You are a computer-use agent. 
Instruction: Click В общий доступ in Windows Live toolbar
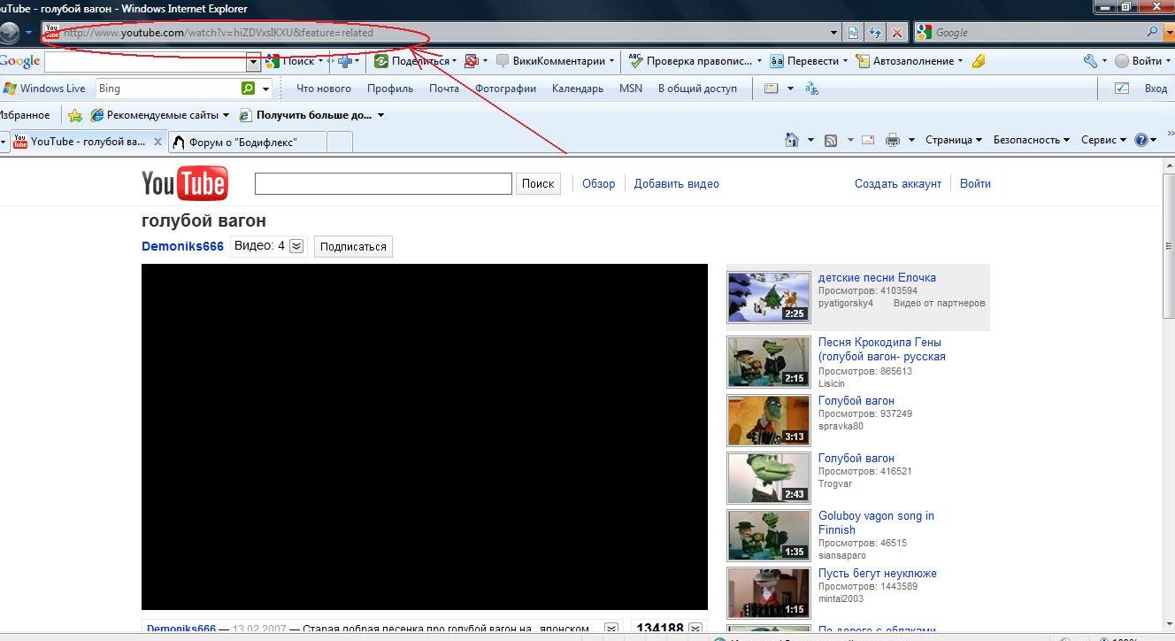(x=697, y=89)
